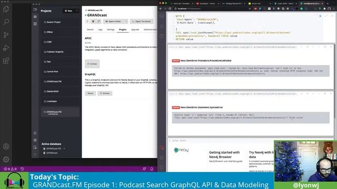Screen dimensions: 337x189
Task: Open the Neo4j Desktop DBMS sidebar icon
Action: (35, 17)
